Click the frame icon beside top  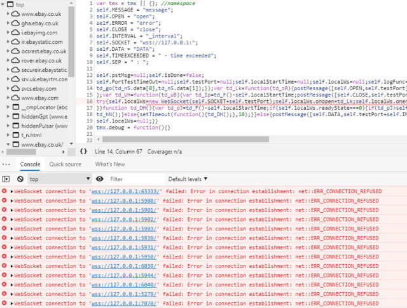coord(10,4)
